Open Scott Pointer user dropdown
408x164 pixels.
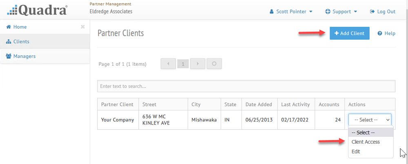click(291, 12)
